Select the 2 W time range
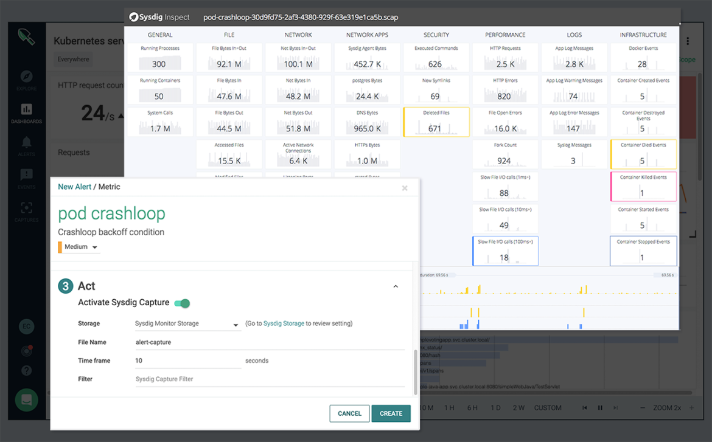 click(x=518, y=407)
